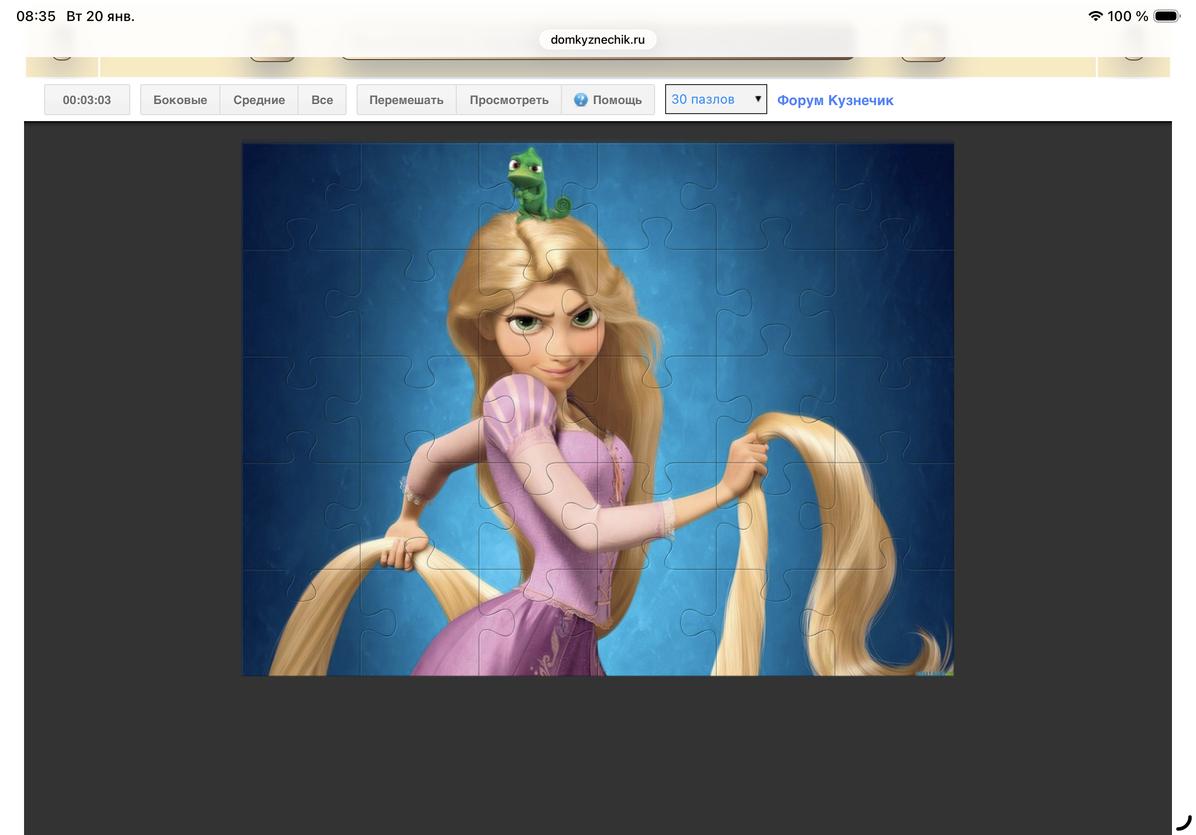Click the blue question mark Help icon
This screenshot has height=835, width=1196.
tap(580, 100)
